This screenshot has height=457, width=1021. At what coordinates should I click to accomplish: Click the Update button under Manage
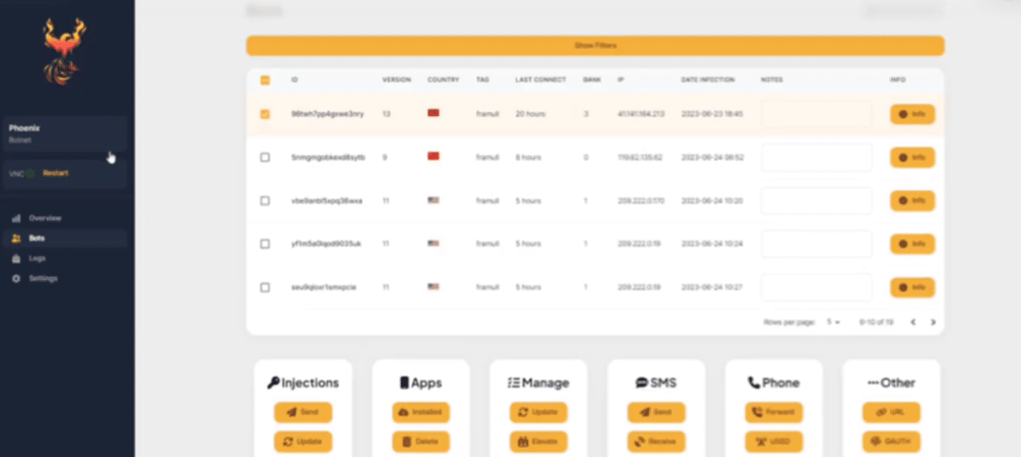tap(538, 412)
